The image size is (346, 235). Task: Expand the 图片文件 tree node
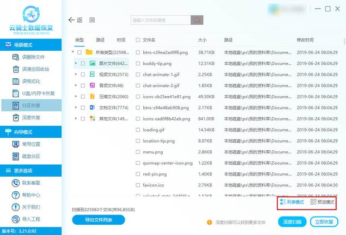(76, 63)
